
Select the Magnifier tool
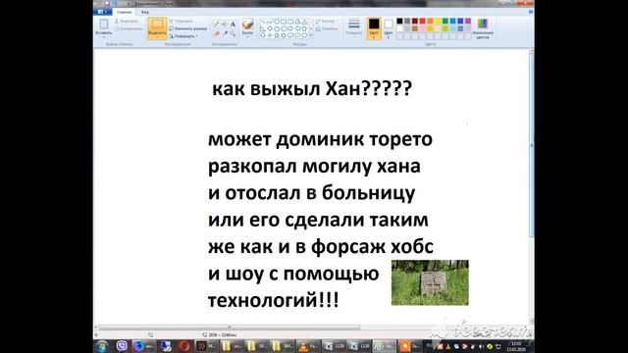click(234, 34)
